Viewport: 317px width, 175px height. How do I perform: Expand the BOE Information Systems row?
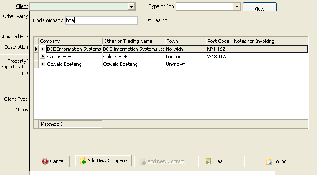tap(42, 49)
